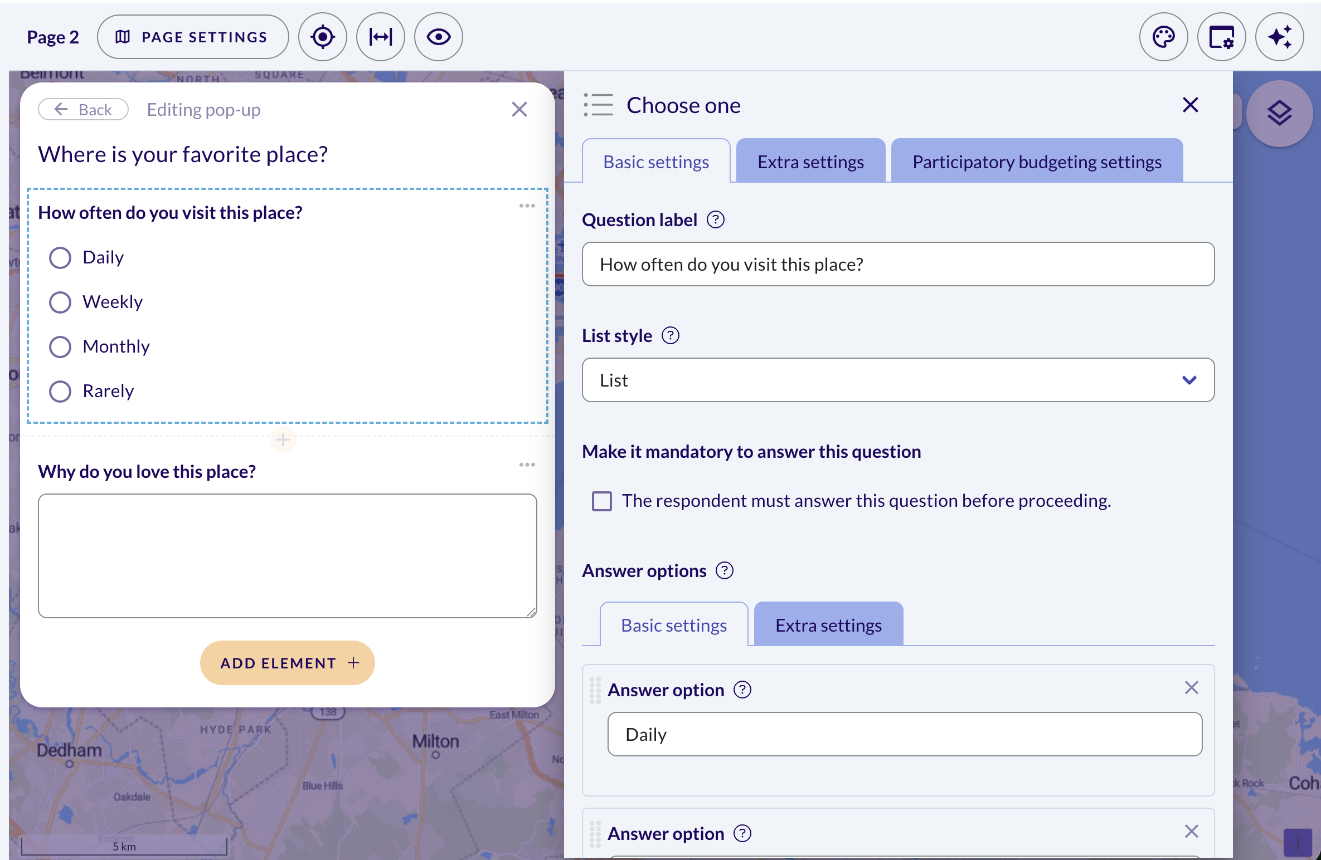This screenshot has height=860, width=1321.
Task: Click the 'Why do you love this place?' textarea
Action: coord(288,556)
